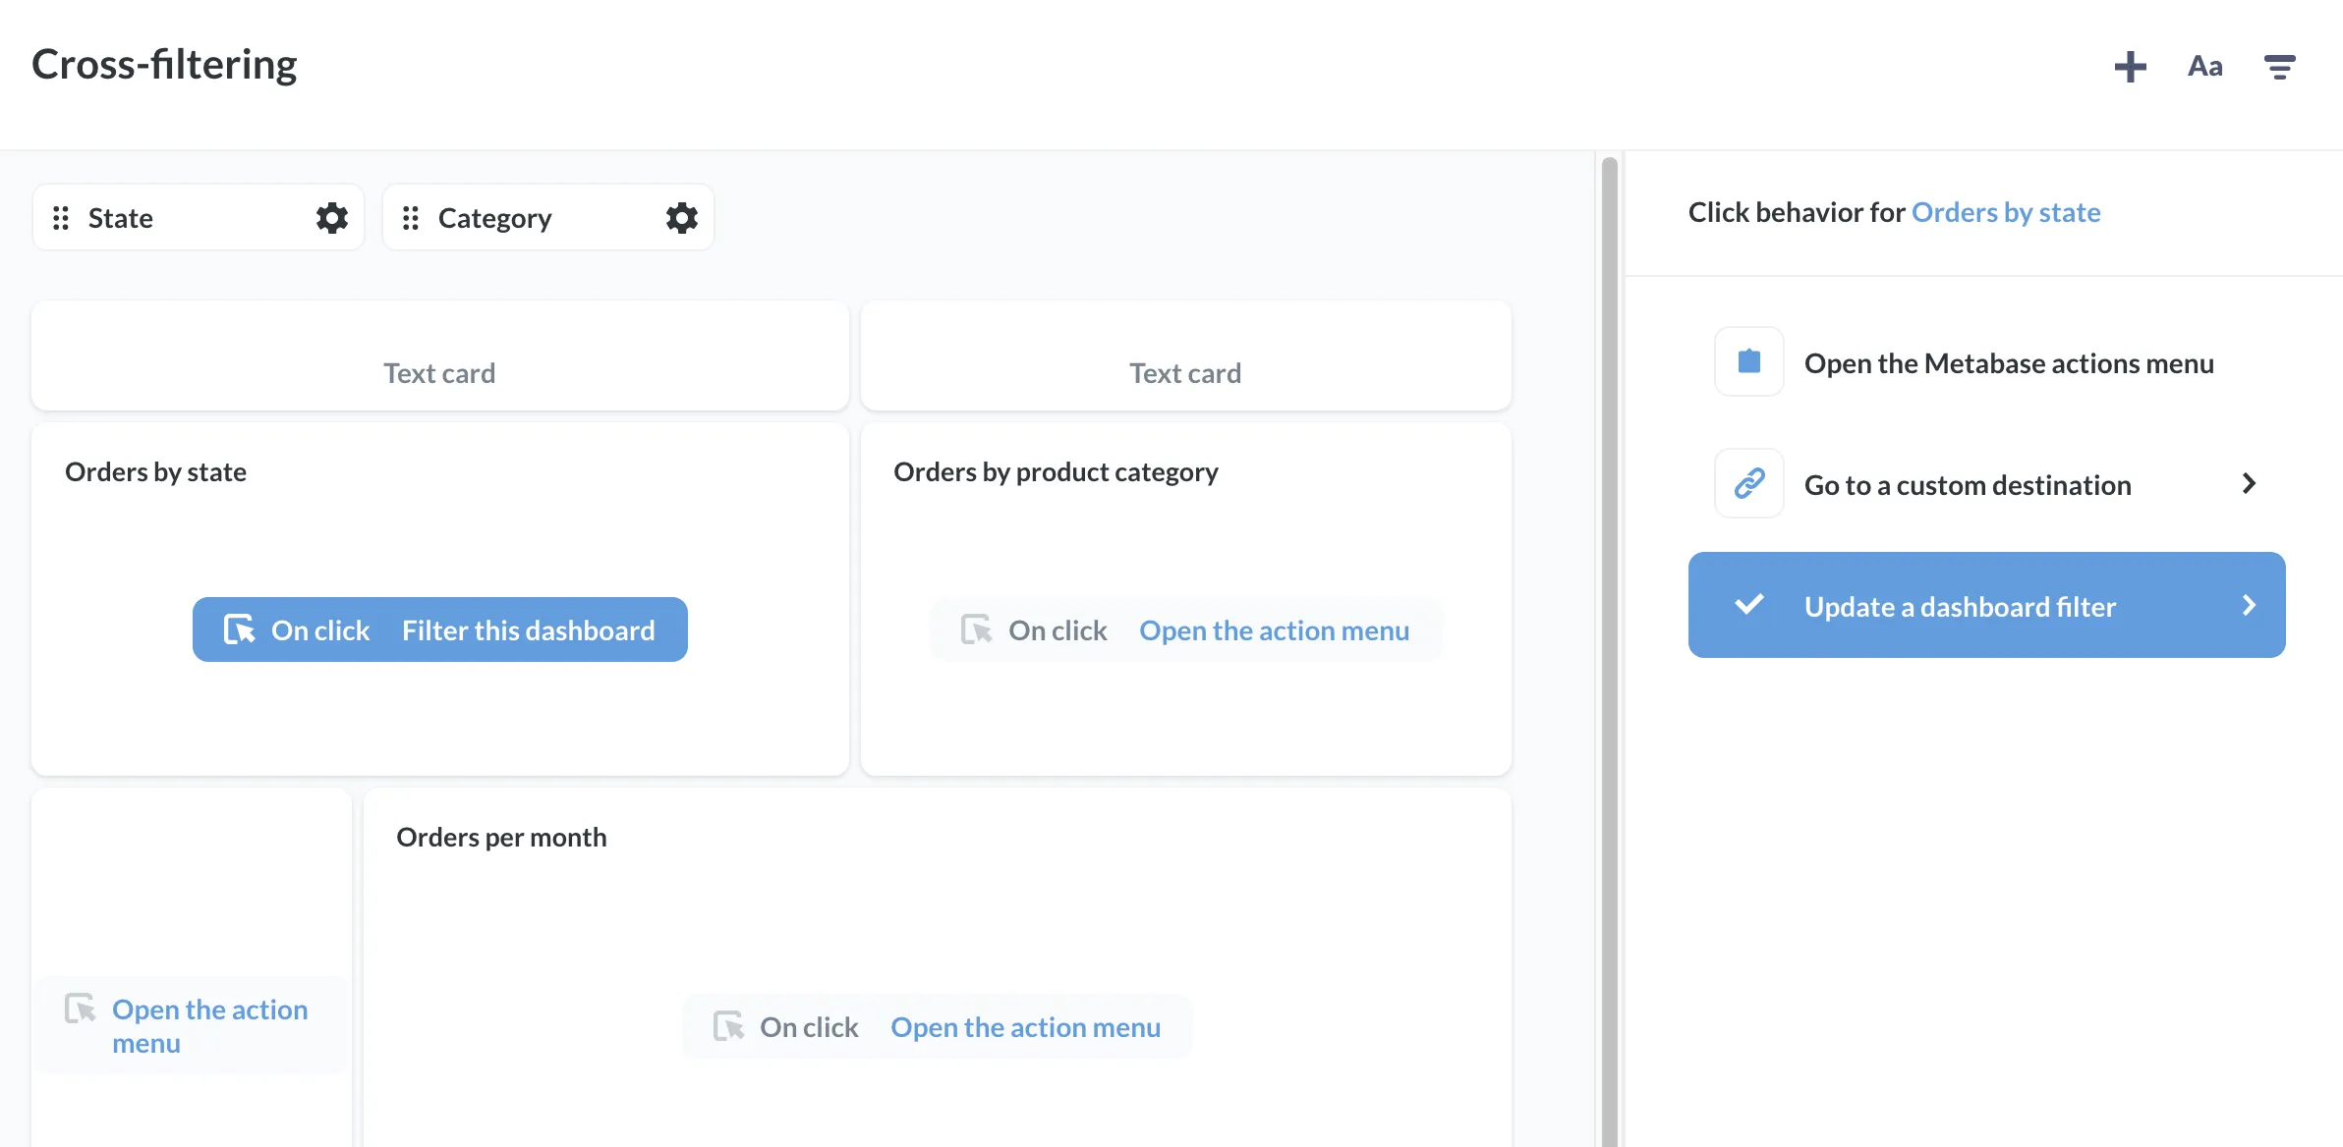Click the font size Aa button
2343x1147 pixels.
(2205, 64)
